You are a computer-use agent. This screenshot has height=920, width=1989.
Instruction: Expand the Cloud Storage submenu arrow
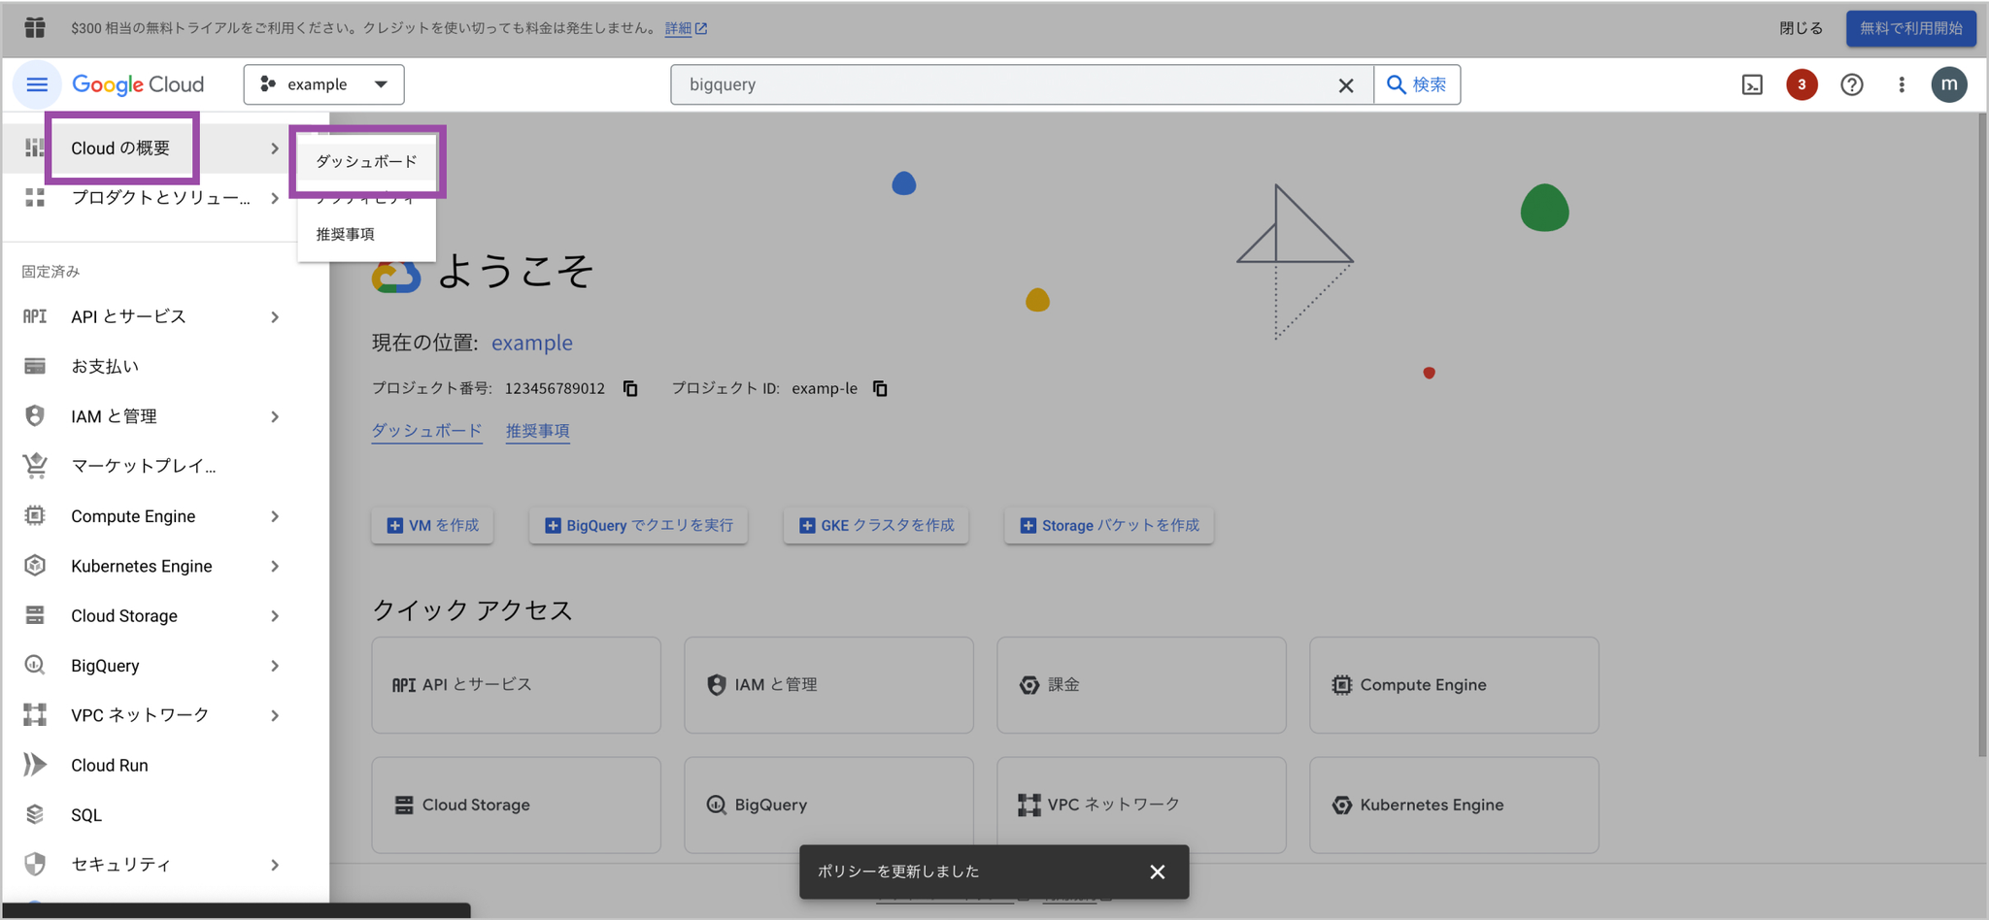coord(275,615)
